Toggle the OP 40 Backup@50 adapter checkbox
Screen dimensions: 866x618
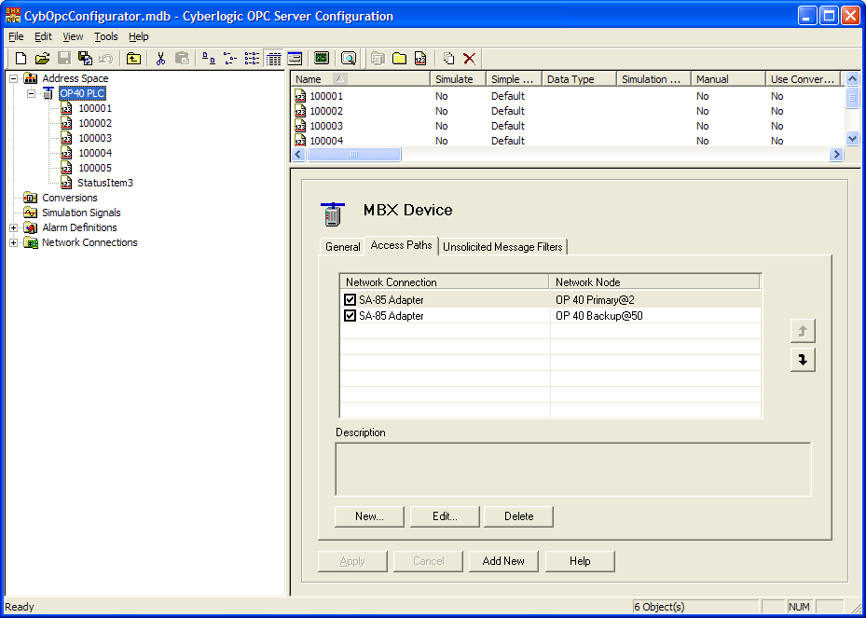351,316
